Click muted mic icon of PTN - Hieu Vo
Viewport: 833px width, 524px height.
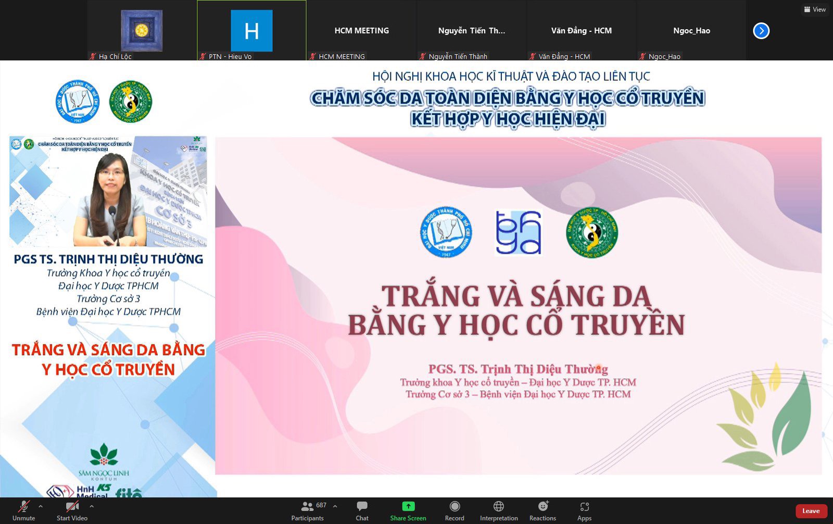203,56
